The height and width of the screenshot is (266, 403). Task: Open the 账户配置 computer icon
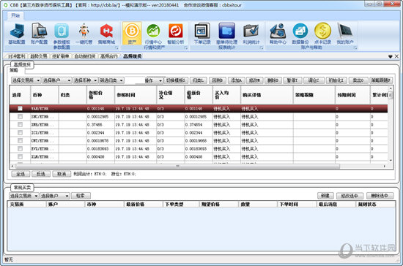(39, 34)
